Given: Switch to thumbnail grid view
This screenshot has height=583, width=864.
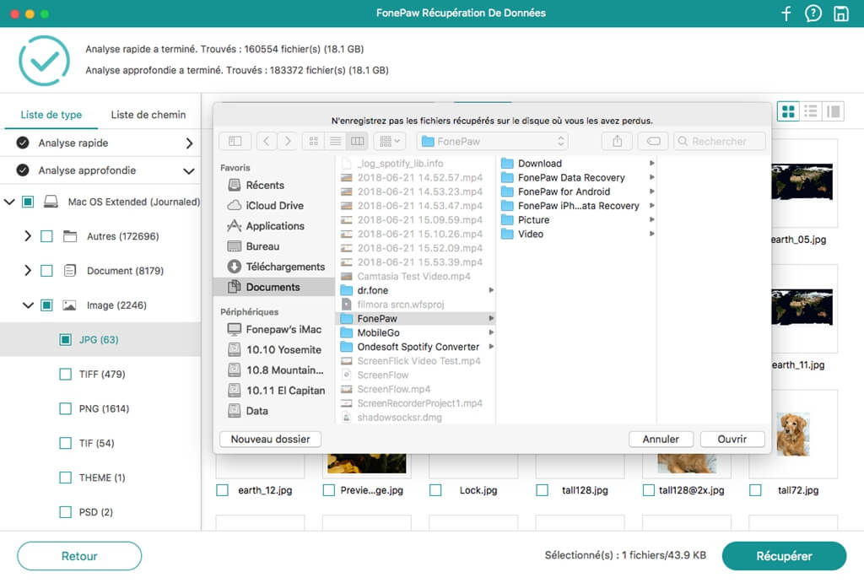Looking at the screenshot, I should point(789,111).
